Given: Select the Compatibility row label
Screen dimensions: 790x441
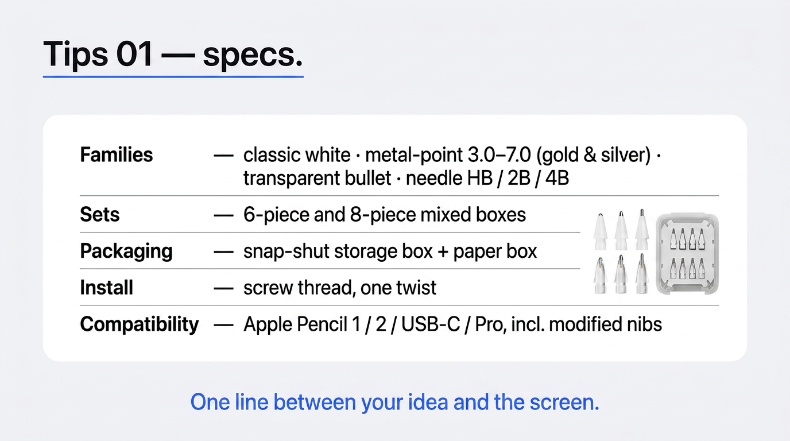Looking at the screenshot, I should tap(140, 324).
